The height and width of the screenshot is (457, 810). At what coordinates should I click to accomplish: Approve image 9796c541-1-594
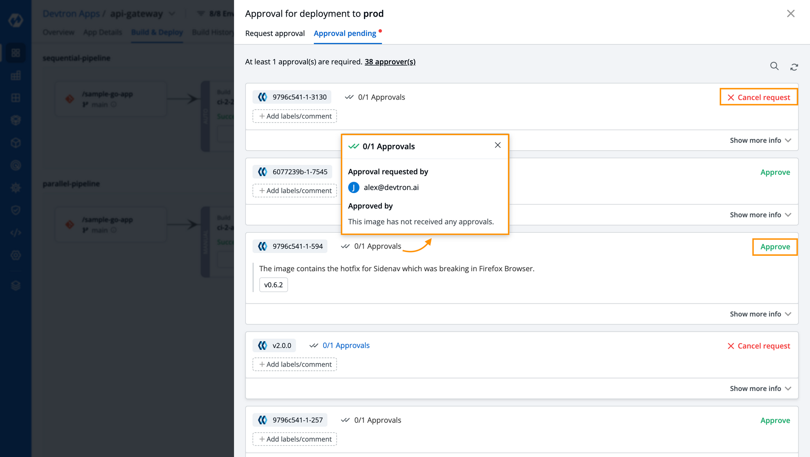[x=775, y=247]
